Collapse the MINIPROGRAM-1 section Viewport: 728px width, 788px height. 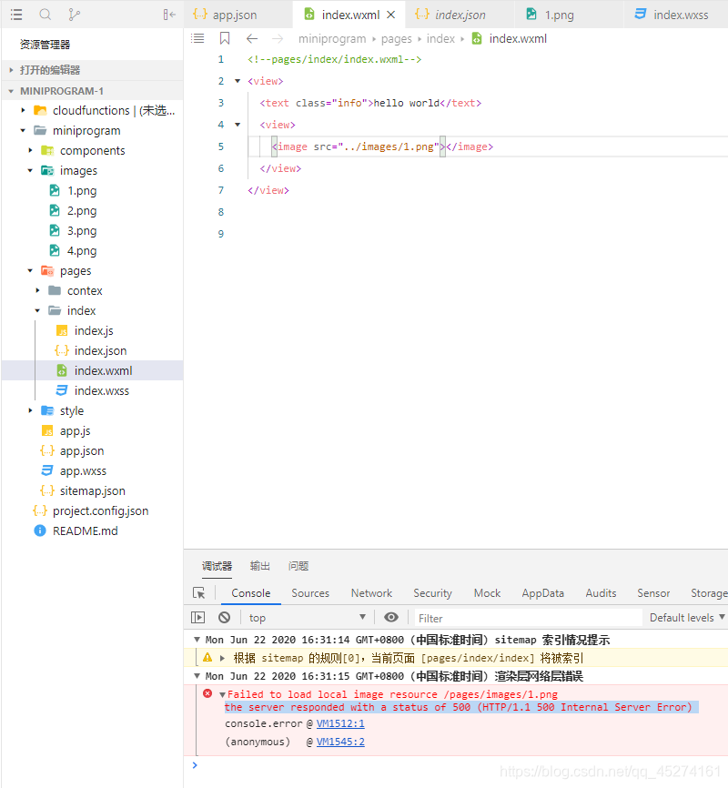click(93, 91)
